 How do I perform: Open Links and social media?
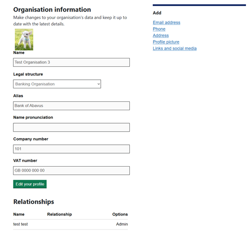click(175, 48)
